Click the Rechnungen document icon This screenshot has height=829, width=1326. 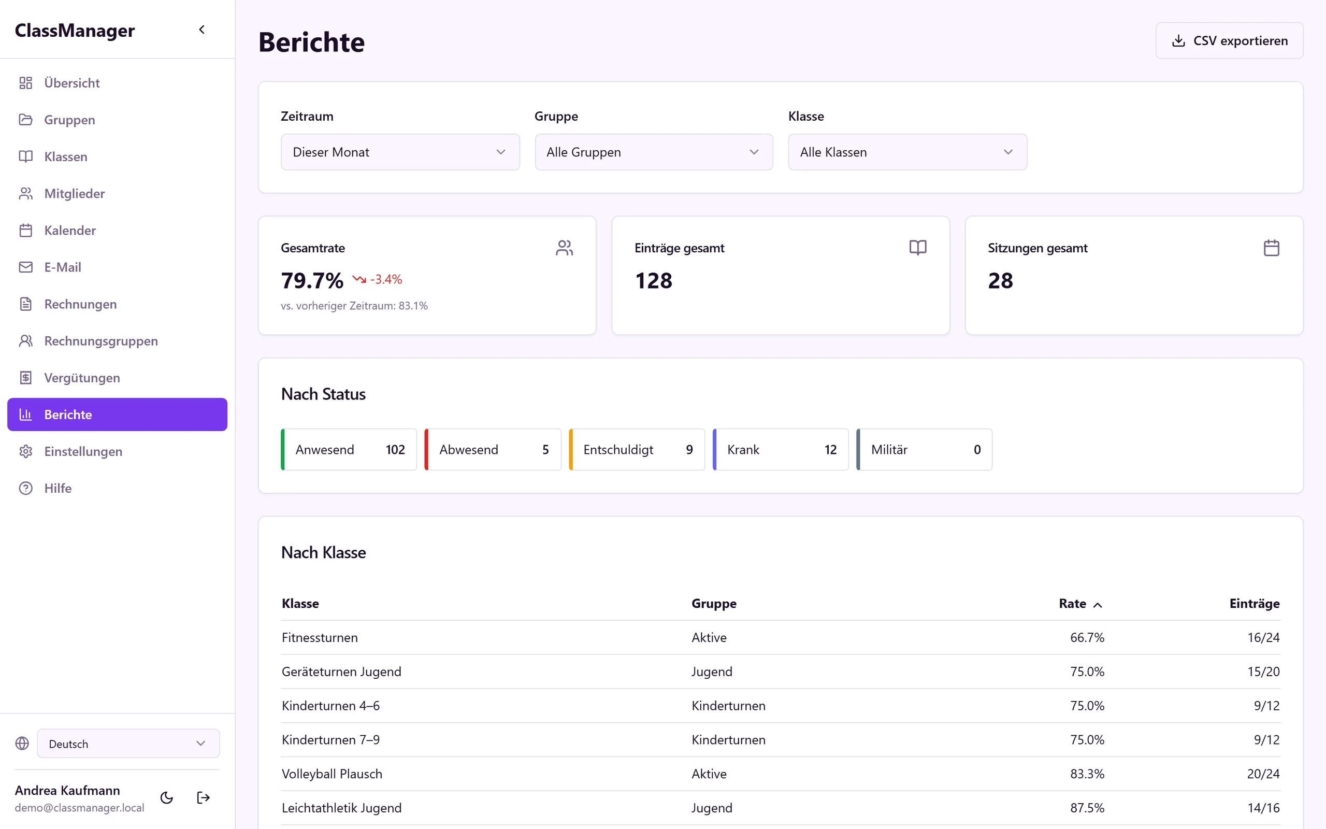coord(26,304)
